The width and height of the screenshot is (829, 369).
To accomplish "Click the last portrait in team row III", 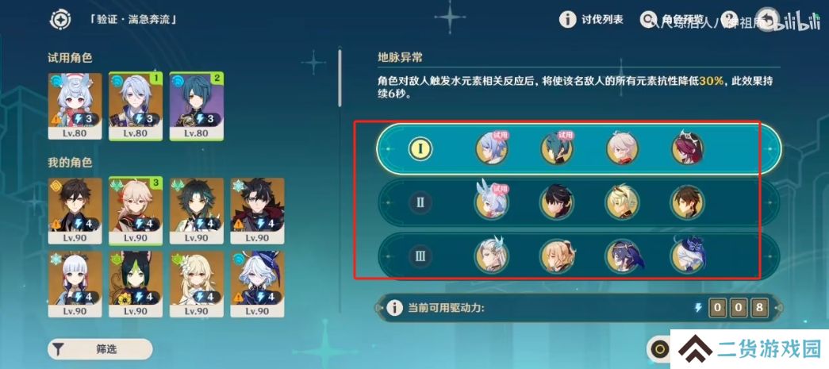I will pos(687,256).
